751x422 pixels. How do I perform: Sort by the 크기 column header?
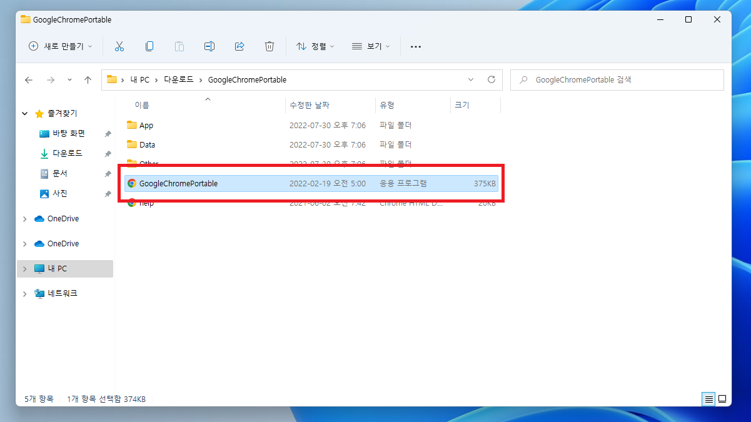462,105
